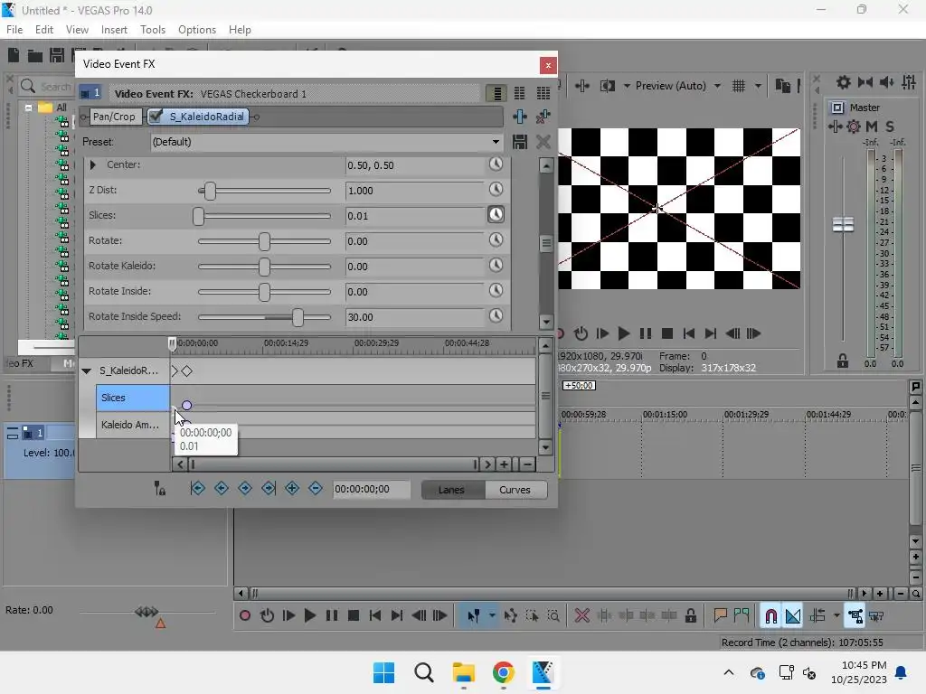This screenshot has width=926, height=694.
Task: Select the Zoom edit tool
Action: point(553,616)
